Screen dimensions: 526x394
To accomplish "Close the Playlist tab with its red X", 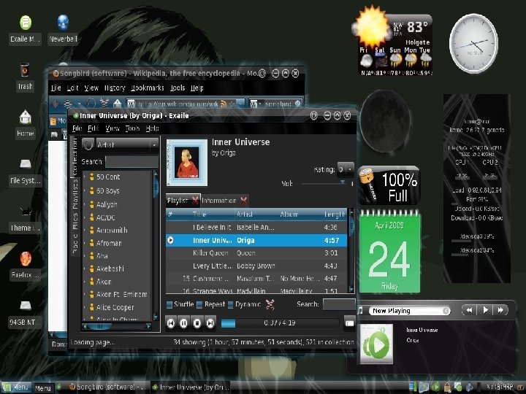I will click(x=195, y=201).
